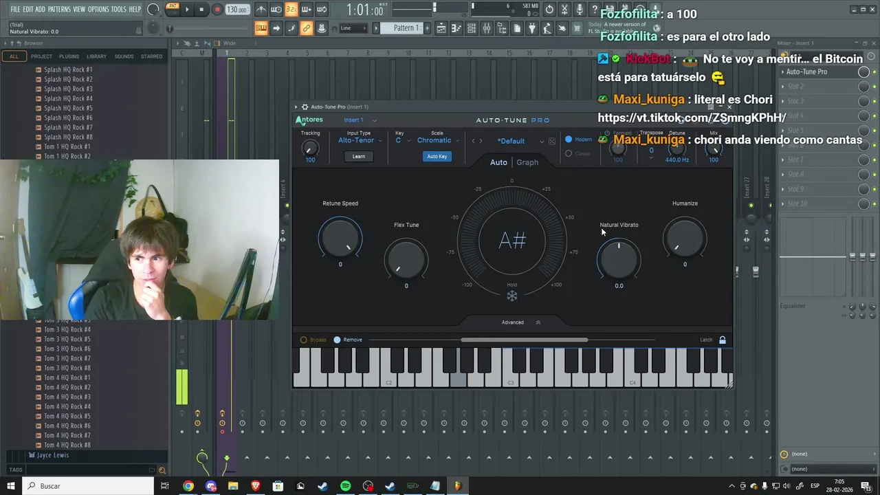
Task: Toggle the link-to-controller chain icon
Action: 307,28
